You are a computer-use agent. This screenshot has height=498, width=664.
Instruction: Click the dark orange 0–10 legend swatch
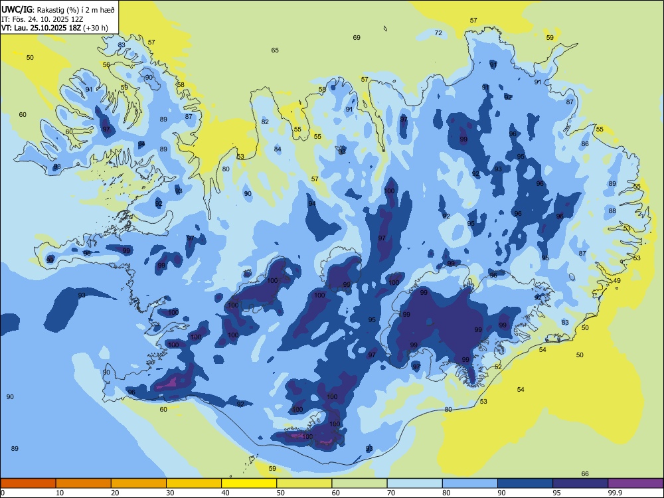tap(28, 483)
